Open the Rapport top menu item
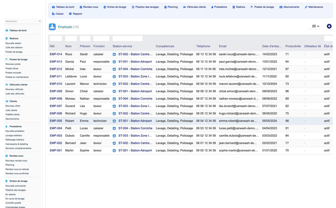The height and width of the screenshot is (208, 336). [75, 14]
